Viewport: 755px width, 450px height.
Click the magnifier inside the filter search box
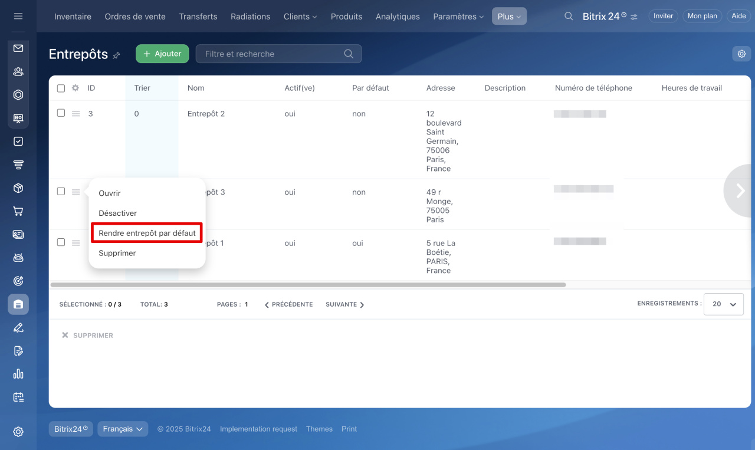pyautogui.click(x=349, y=54)
